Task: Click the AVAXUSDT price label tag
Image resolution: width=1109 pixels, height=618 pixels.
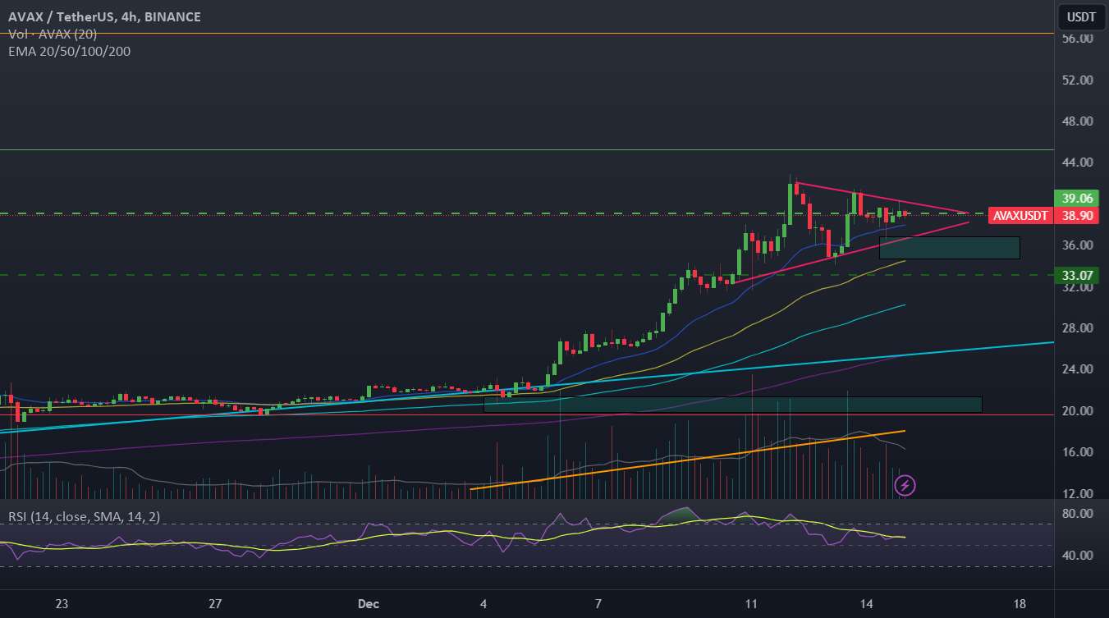Action: [x=1020, y=216]
